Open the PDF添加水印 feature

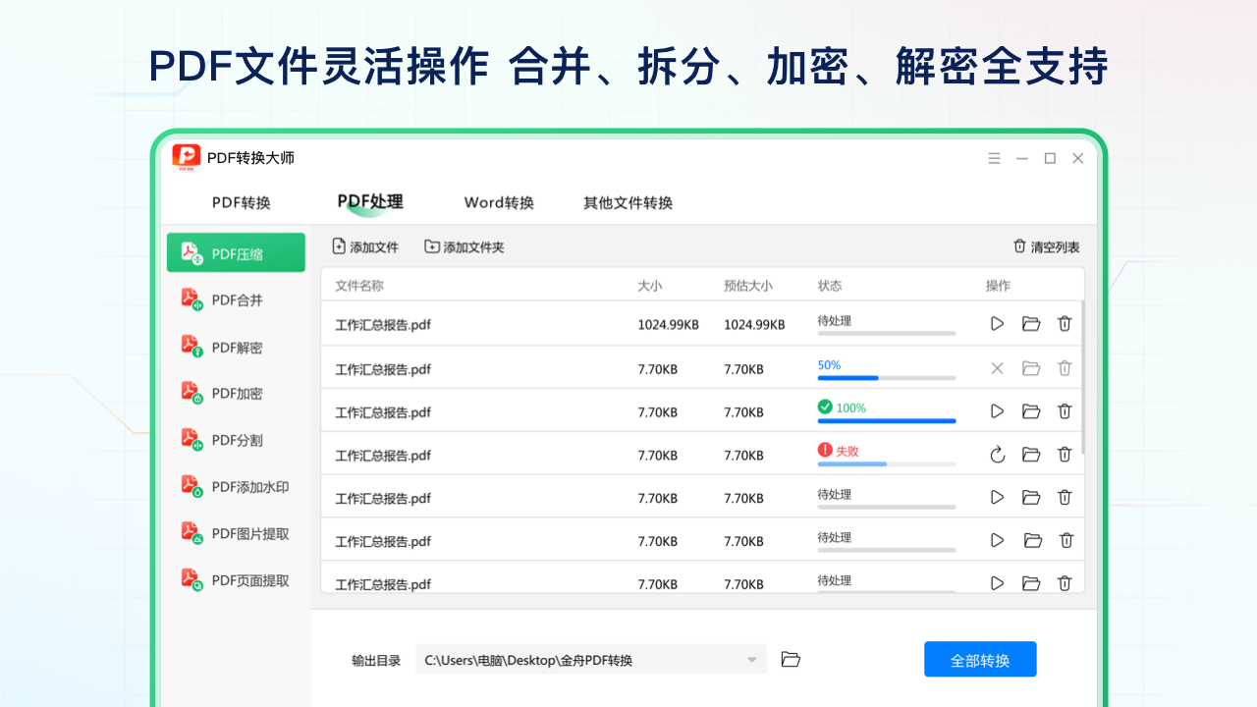click(x=236, y=486)
